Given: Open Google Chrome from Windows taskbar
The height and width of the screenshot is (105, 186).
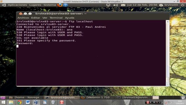Looking at the screenshot, I should click(19, 102).
